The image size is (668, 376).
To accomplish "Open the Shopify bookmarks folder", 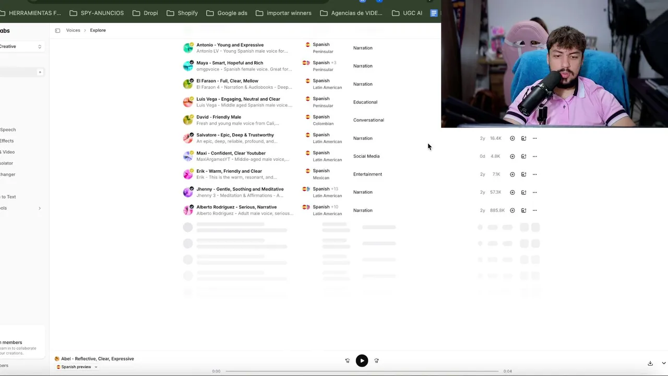I will pos(182,13).
